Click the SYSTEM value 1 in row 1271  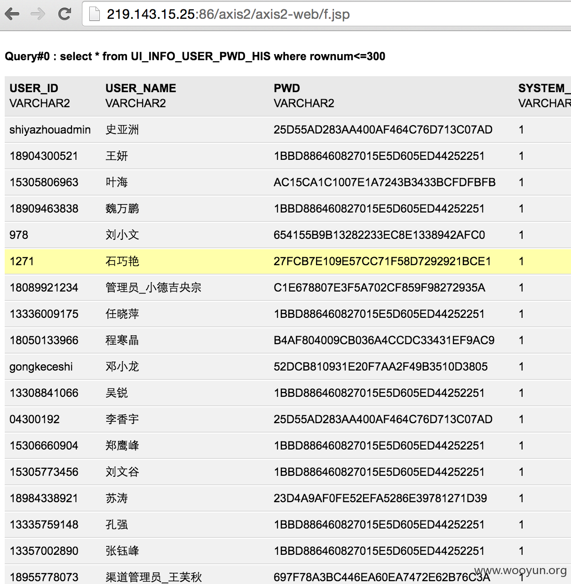521,261
